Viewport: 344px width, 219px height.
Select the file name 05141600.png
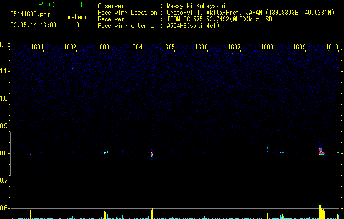click(x=30, y=14)
